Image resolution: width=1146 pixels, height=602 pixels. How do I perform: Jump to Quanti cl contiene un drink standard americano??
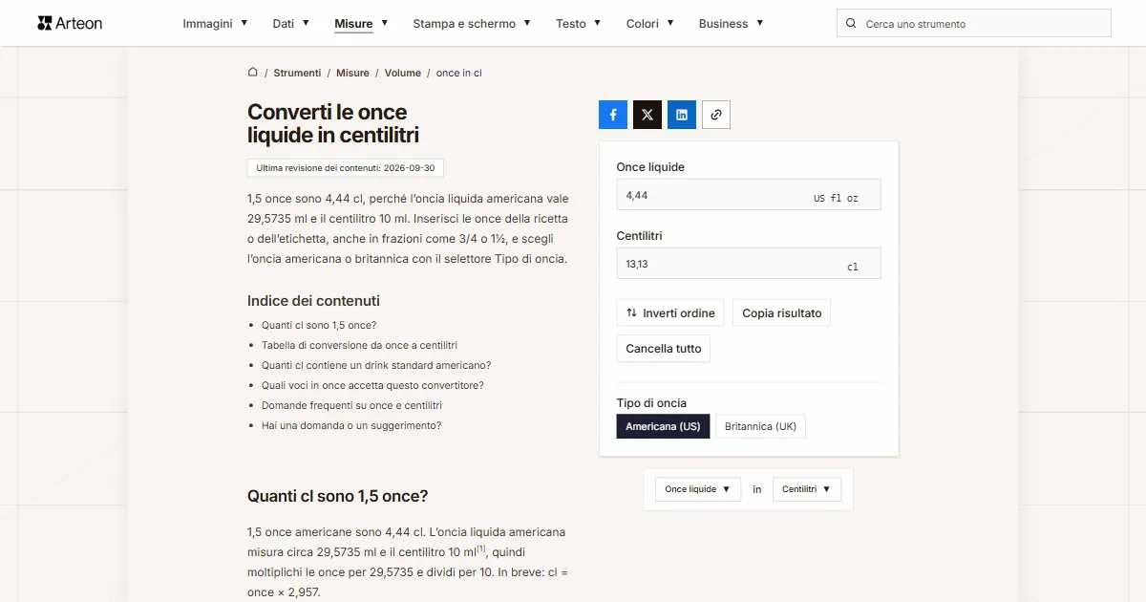(x=376, y=365)
